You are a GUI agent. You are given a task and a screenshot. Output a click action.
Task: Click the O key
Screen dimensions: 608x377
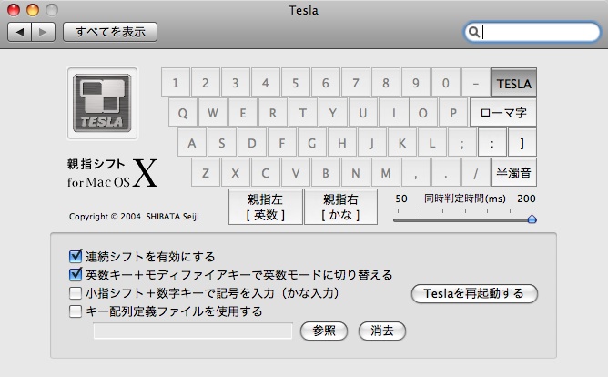[x=423, y=113]
